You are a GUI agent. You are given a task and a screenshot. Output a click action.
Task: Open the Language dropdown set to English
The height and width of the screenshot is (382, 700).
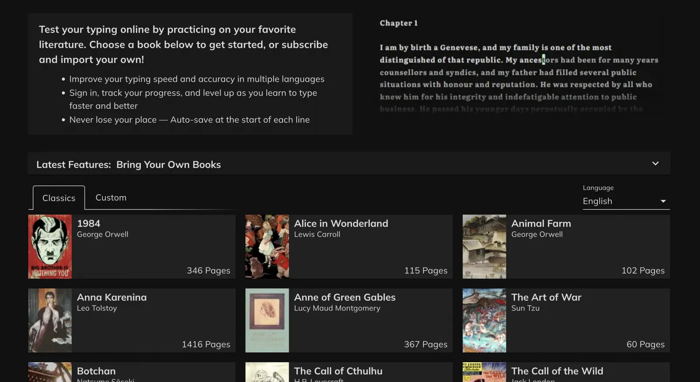pyautogui.click(x=626, y=201)
